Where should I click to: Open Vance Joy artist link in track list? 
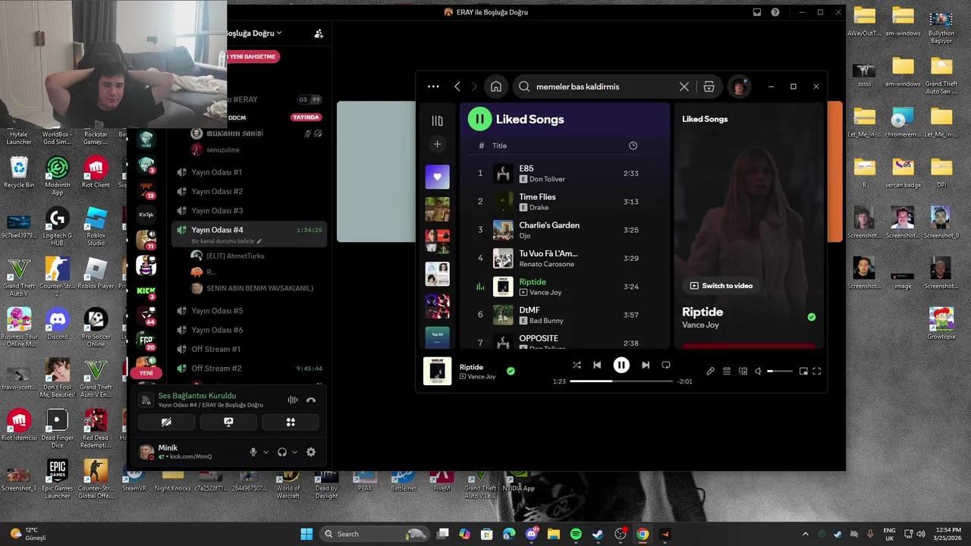pos(545,293)
